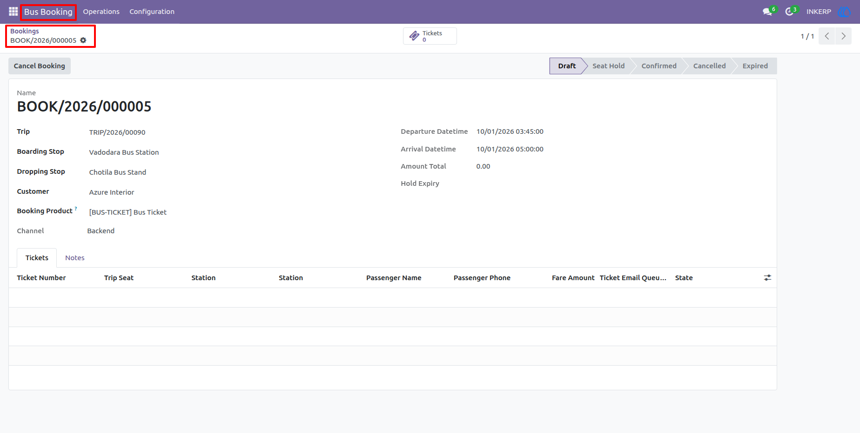
Task: Open the conversations message icon
Action: (x=767, y=12)
